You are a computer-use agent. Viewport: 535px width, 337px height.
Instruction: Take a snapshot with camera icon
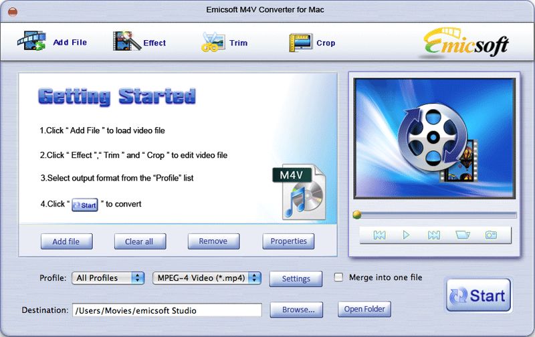click(x=491, y=235)
